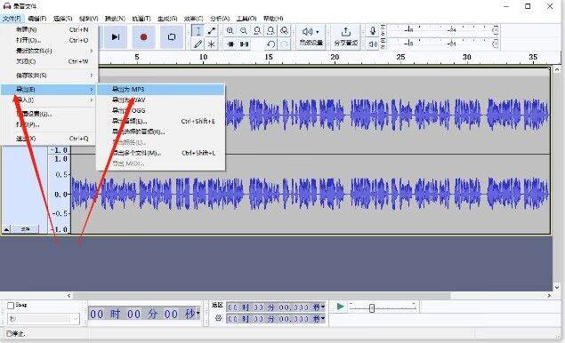Toggle the Loop playback button
Screen dimensions: 565x343
[172, 37]
